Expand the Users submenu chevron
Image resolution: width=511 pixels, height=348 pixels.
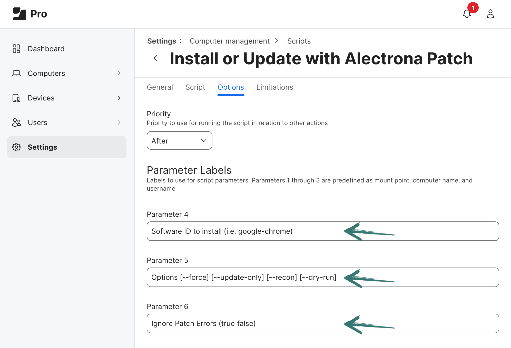pos(119,122)
